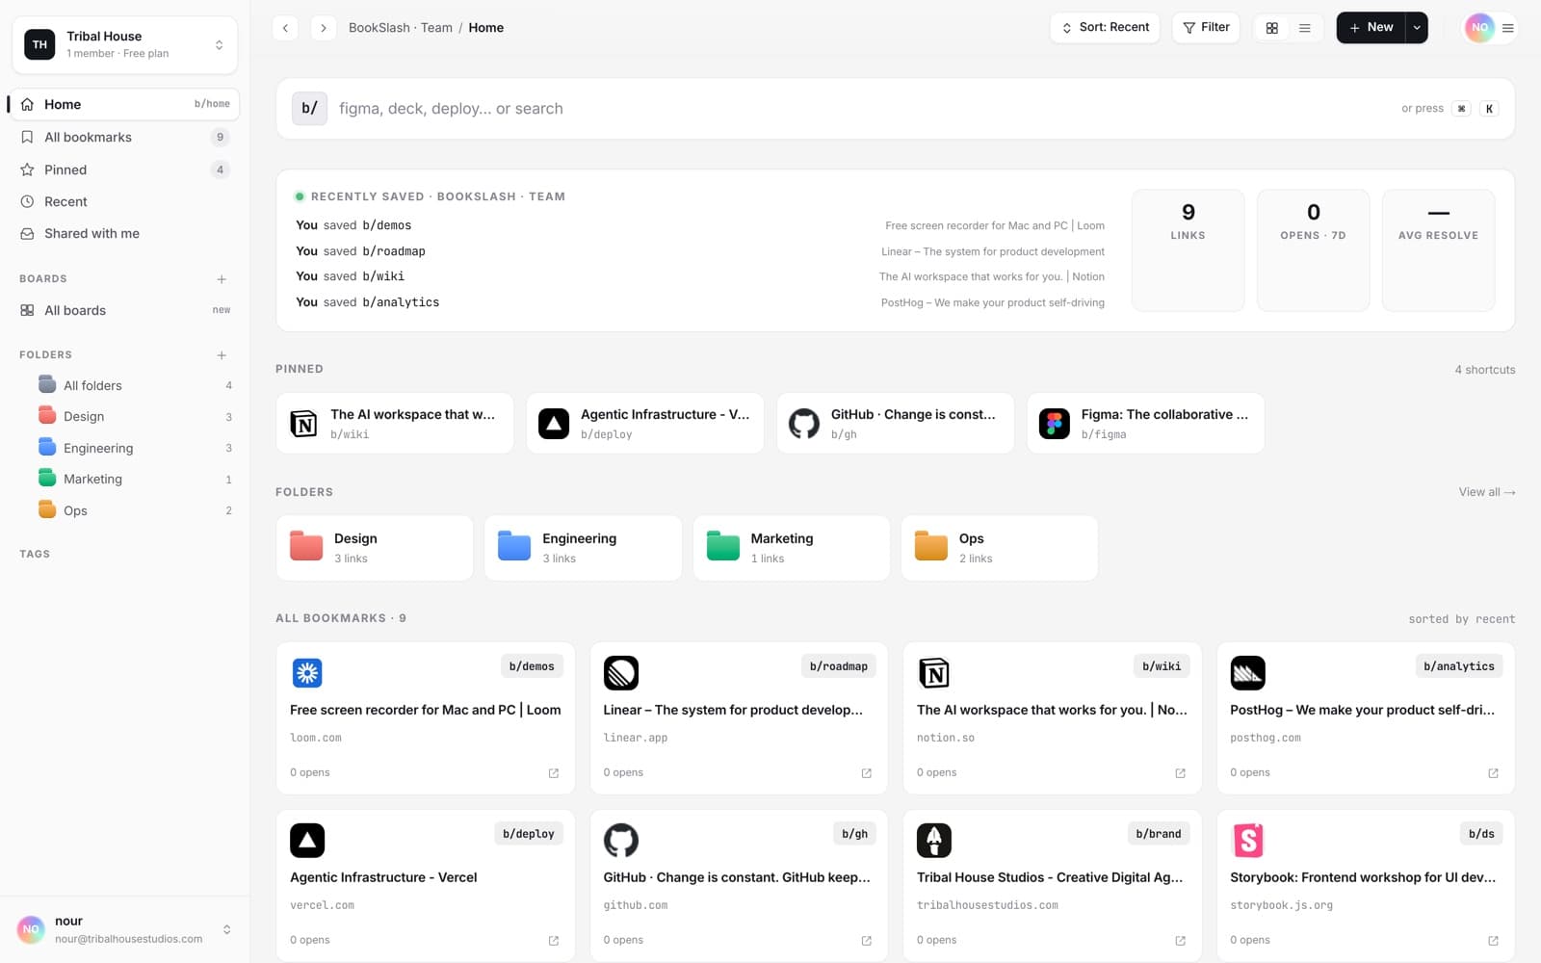Expand the New button dropdown arrow
Image resolution: width=1541 pixels, height=963 pixels.
coord(1417,27)
